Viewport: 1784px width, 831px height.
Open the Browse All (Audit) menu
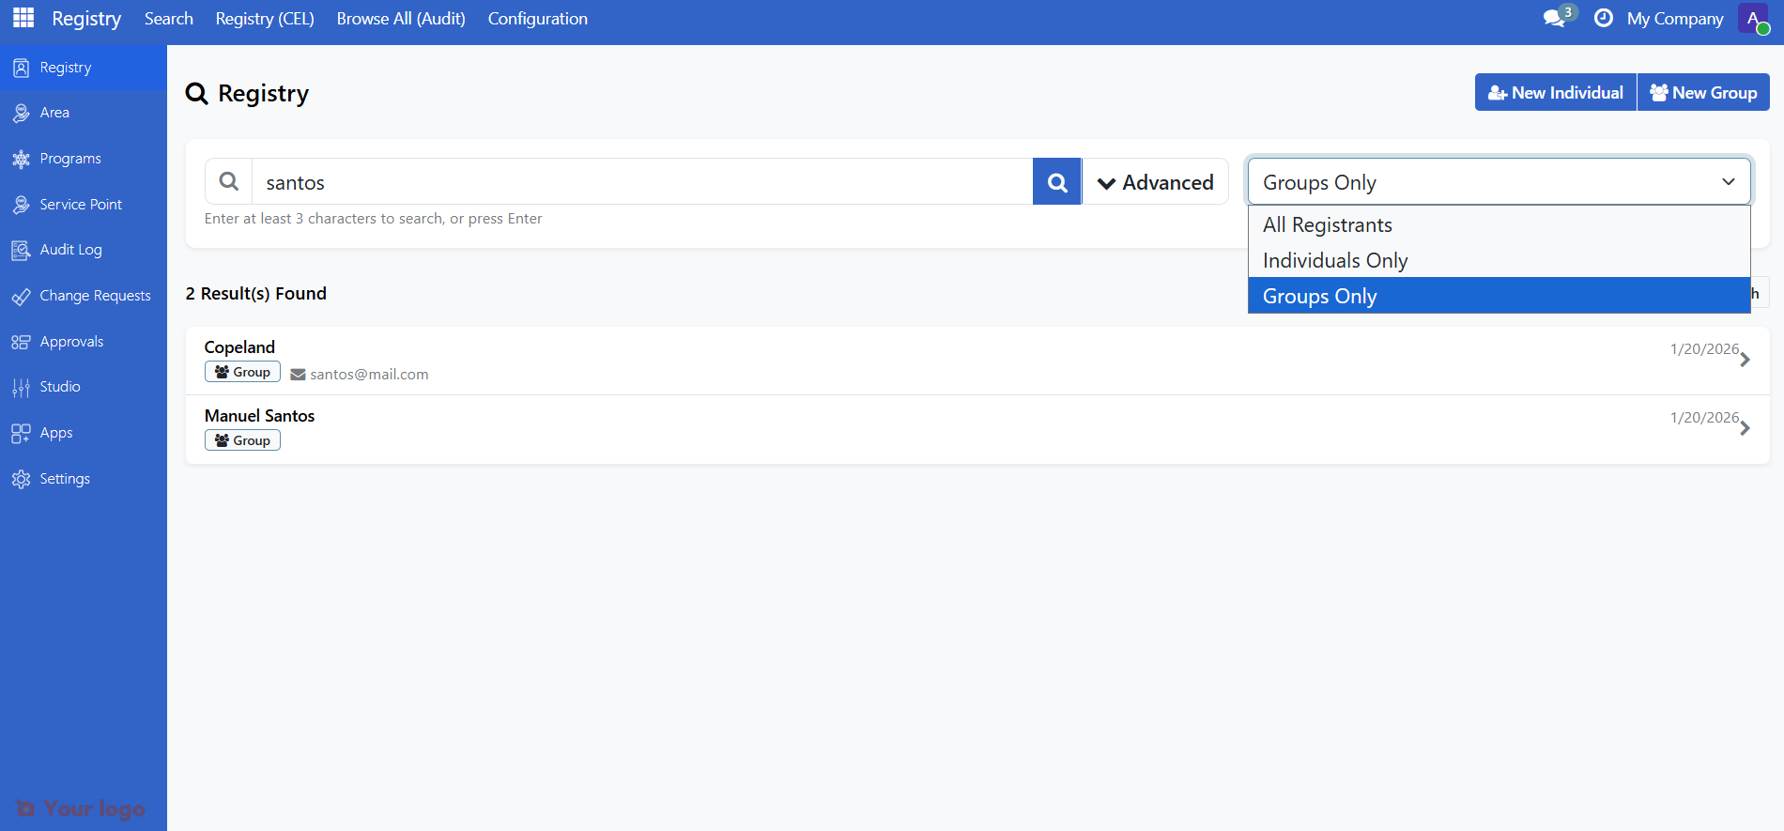[x=401, y=19]
